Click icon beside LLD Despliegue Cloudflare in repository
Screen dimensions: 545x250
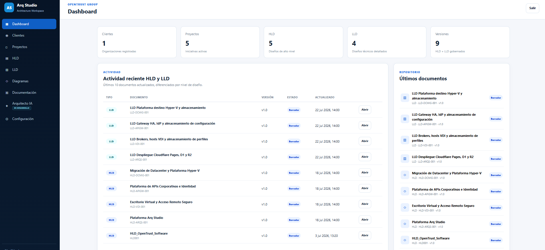coord(405,159)
